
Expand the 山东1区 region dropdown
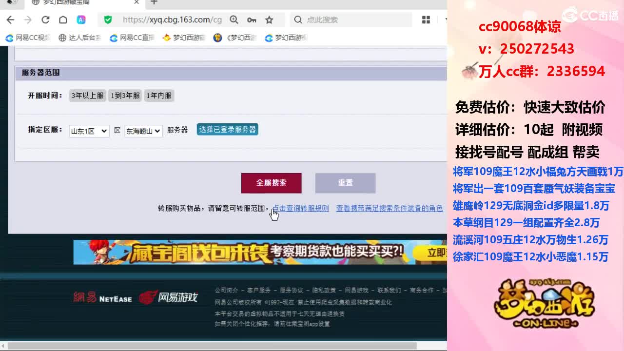click(x=89, y=131)
